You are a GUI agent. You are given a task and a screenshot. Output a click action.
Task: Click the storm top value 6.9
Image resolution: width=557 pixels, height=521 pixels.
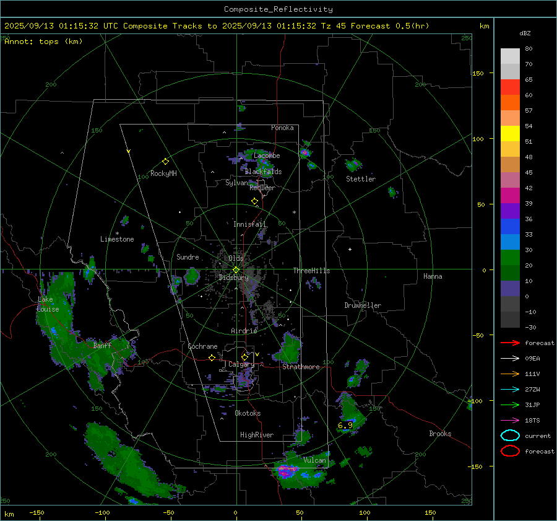click(345, 426)
